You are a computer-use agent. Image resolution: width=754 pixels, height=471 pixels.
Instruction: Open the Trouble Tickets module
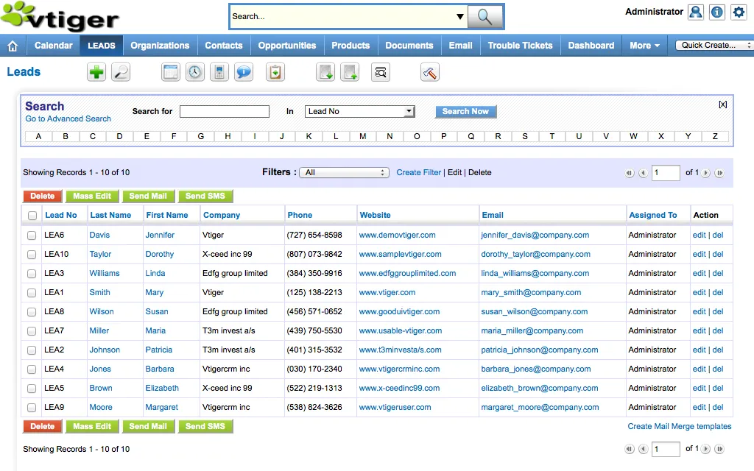click(520, 45)
